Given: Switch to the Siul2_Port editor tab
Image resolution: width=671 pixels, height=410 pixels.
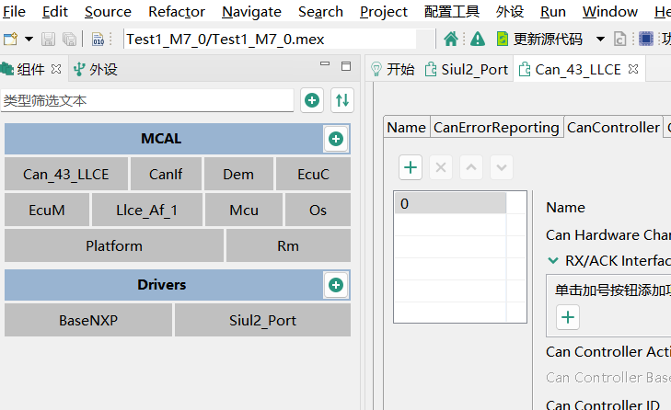Looking at the screenshot, I should pos(466,69).
